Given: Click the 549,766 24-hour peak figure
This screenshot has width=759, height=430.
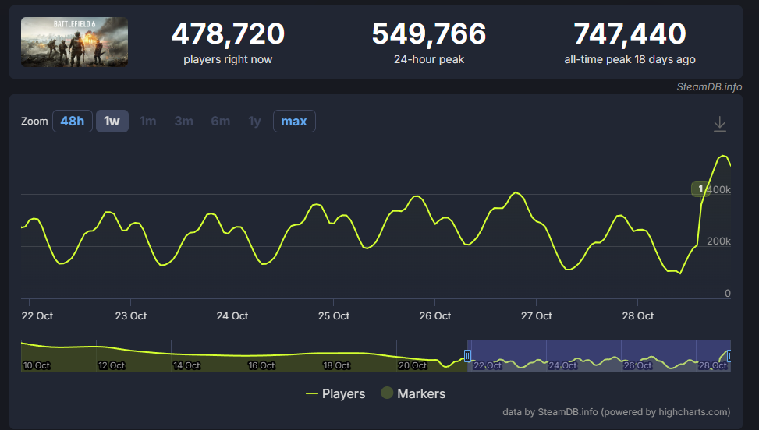Looking at the screenshot, I should click(x=429, y=33).
